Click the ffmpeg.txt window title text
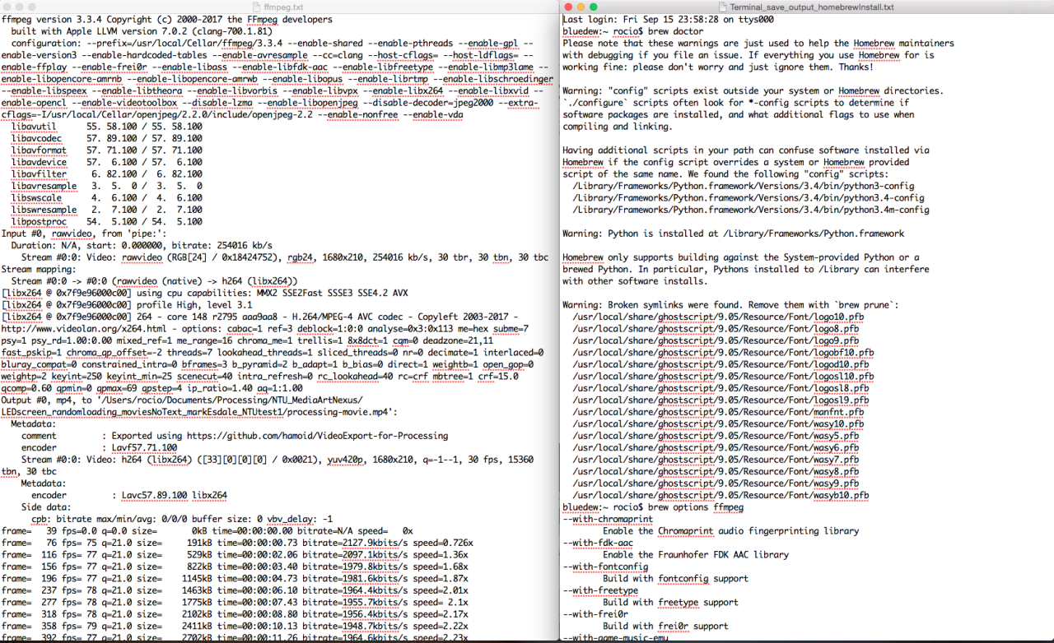The width and height of the screenshot is (1054, 643). [x=283, y=7]
